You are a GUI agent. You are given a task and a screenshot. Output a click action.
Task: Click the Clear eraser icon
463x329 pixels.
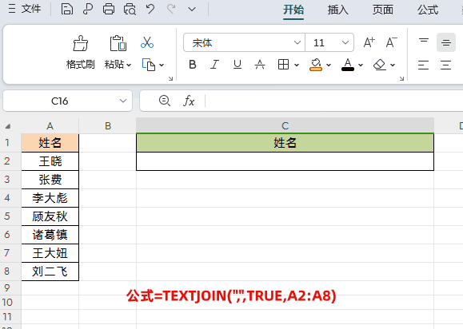380,65
